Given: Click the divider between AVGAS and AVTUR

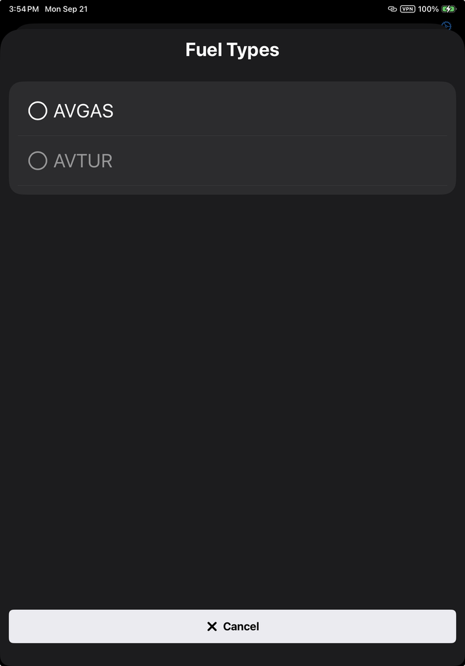Looking at the screenshot, I should pos(232,136).
